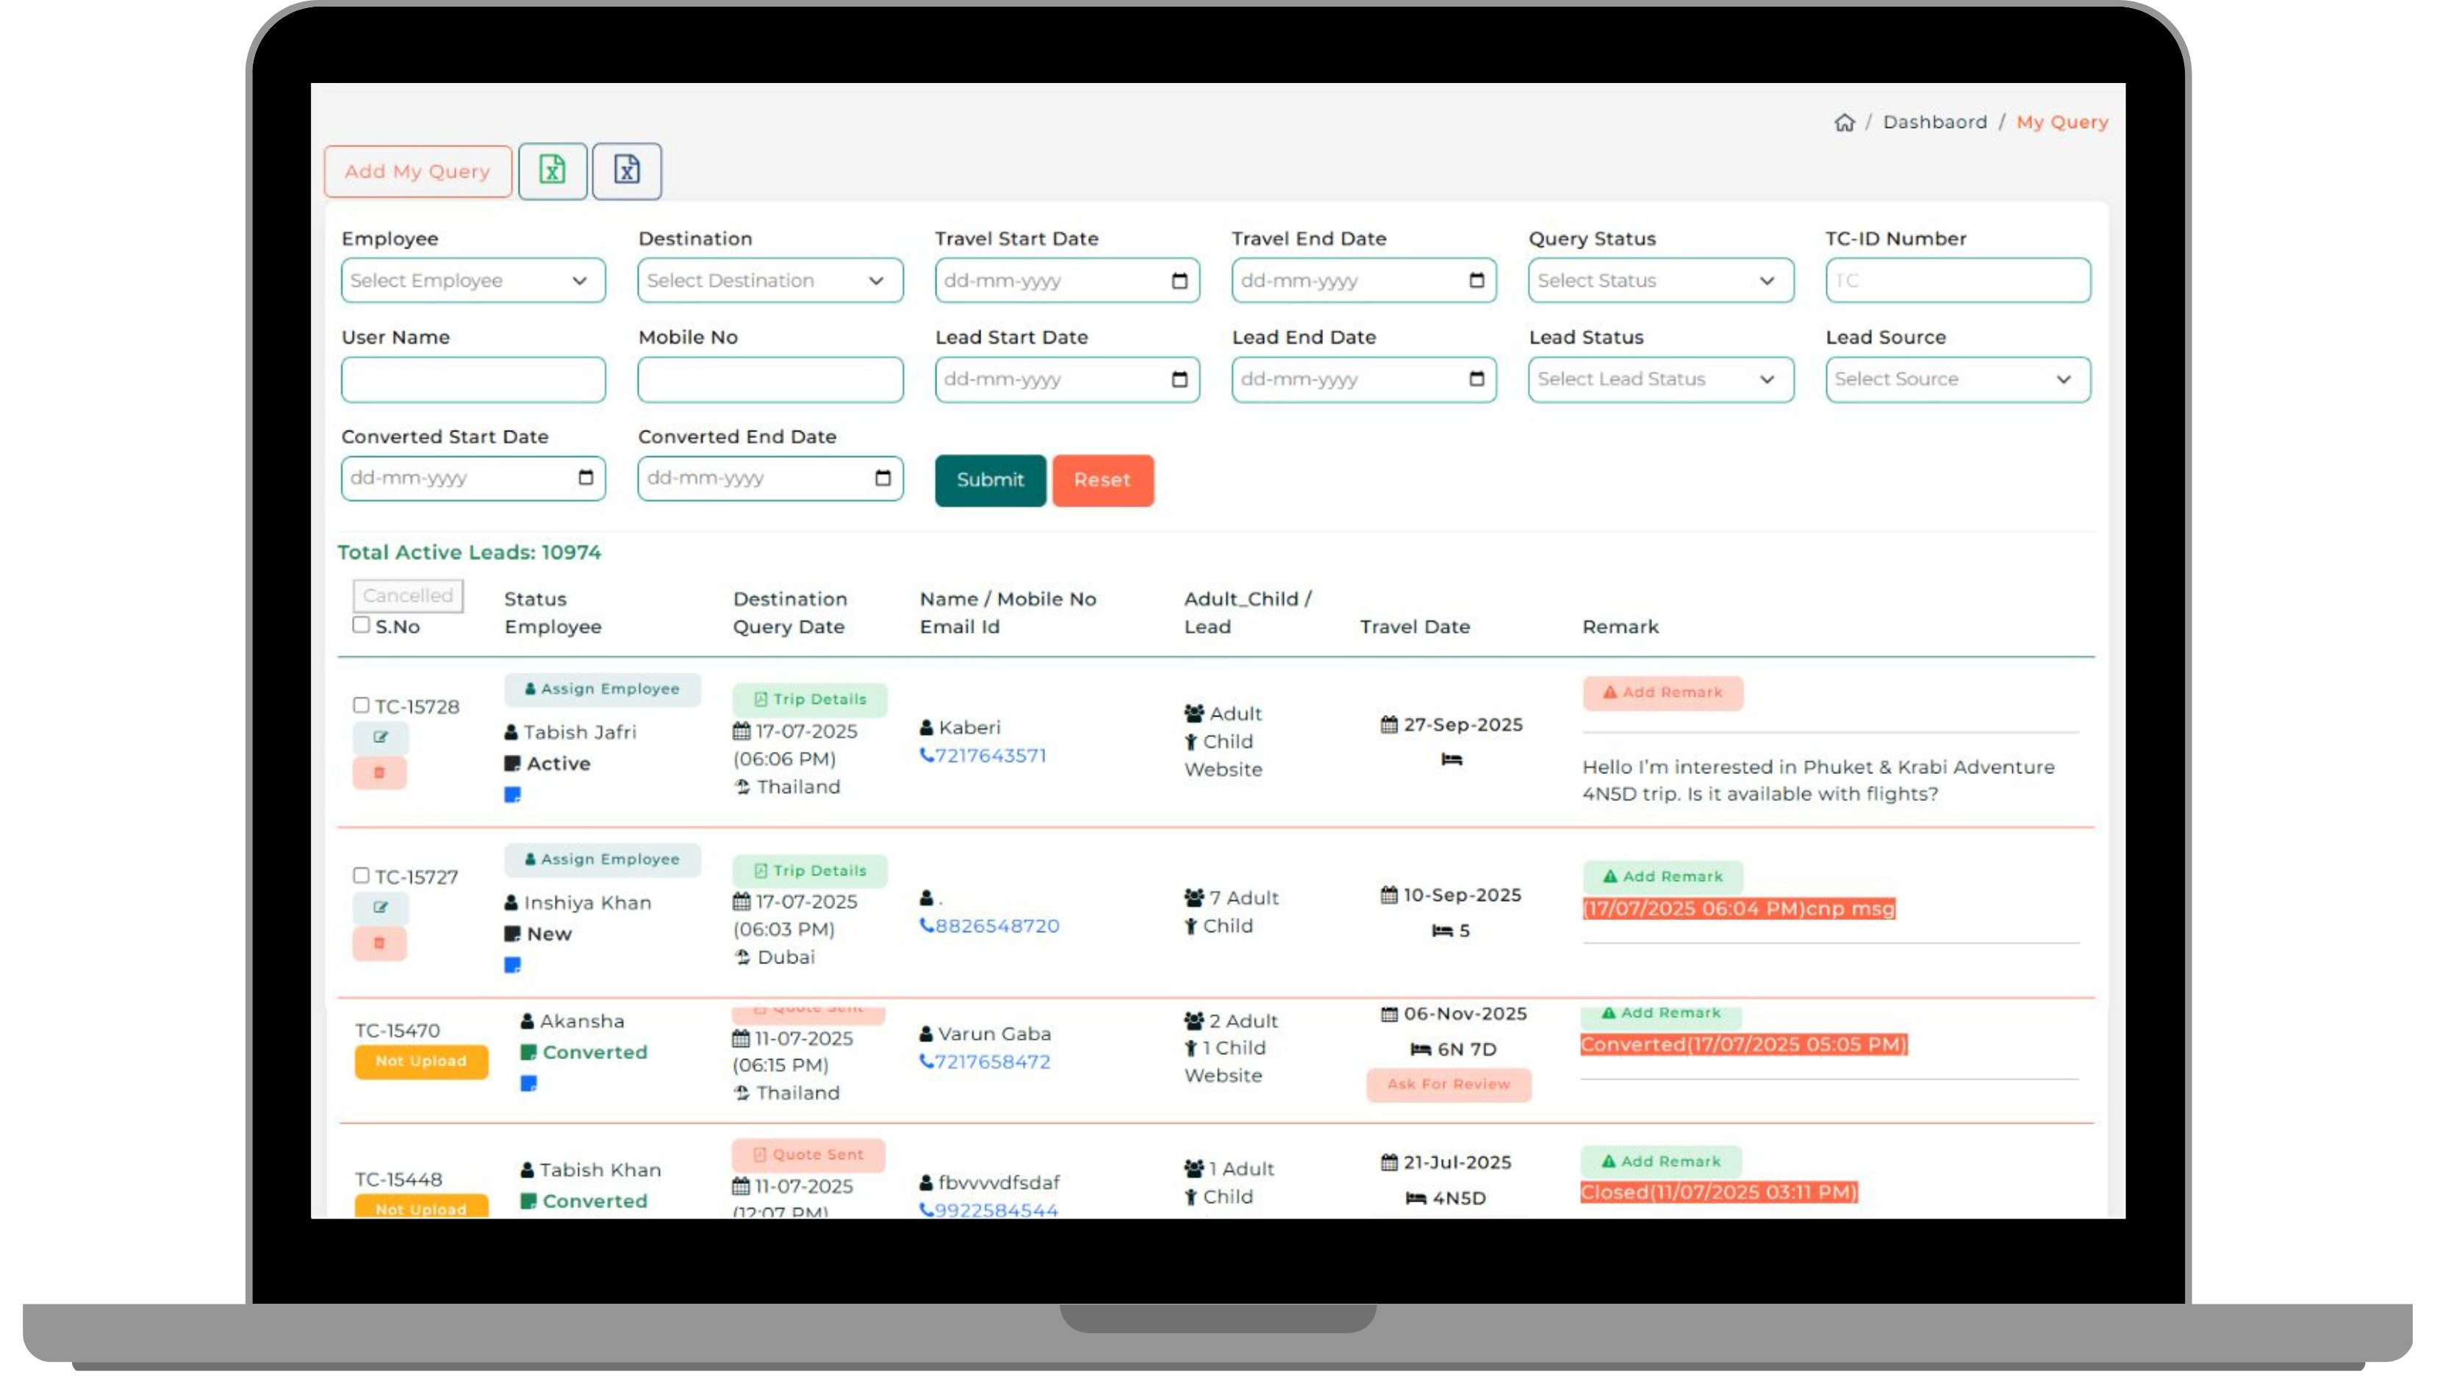Screen dimensions: 2437x1389
Task: Focus the User Name input field
Action: click(473, 378)
